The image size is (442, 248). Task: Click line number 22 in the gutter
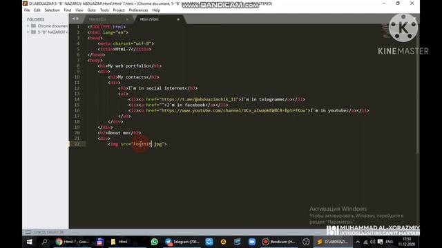[x=77, y=144]
